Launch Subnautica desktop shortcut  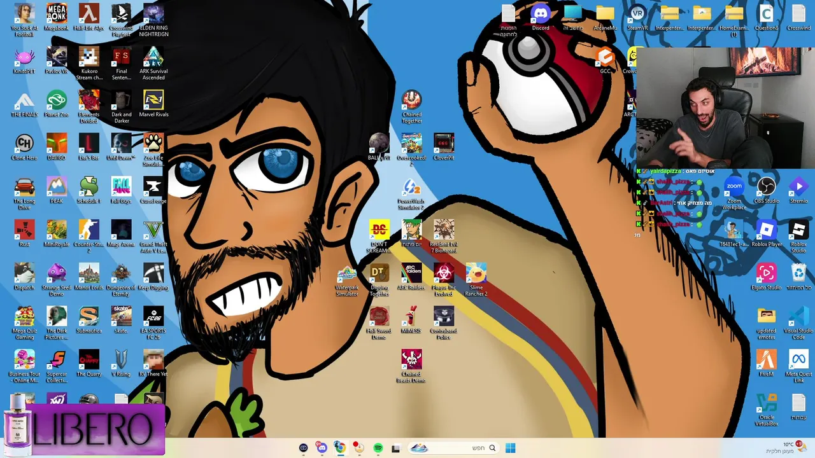click(x=89, y=320)
